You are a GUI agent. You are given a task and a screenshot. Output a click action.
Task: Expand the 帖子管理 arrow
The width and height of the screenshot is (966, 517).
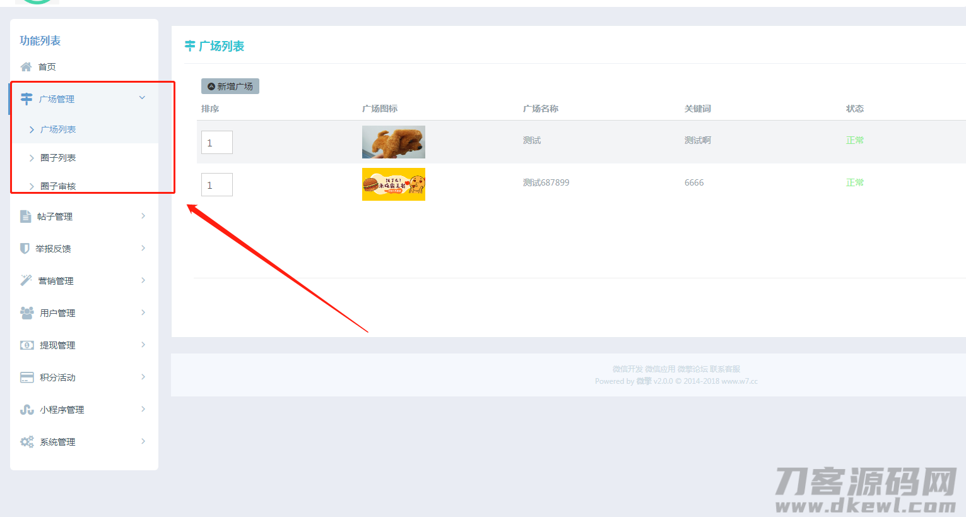pyautogui.click(x=143, y=216)
